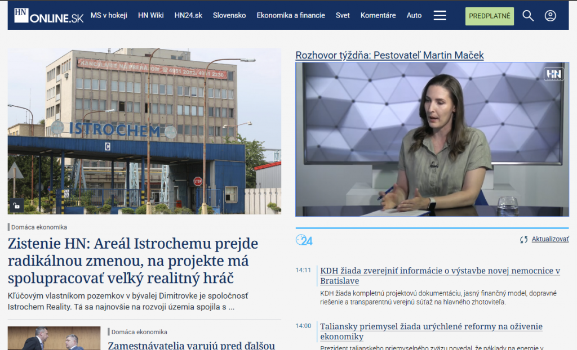Click the HN logo badge on video
The image size is (577, 350).
pos(554,74)
